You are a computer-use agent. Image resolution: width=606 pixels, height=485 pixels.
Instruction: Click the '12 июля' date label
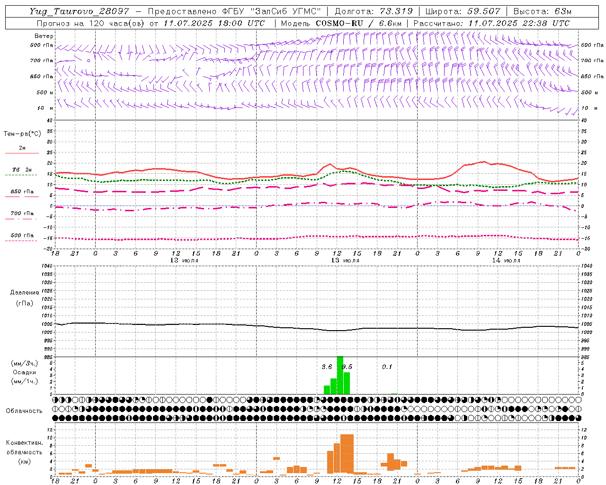(x=184, y=260)
